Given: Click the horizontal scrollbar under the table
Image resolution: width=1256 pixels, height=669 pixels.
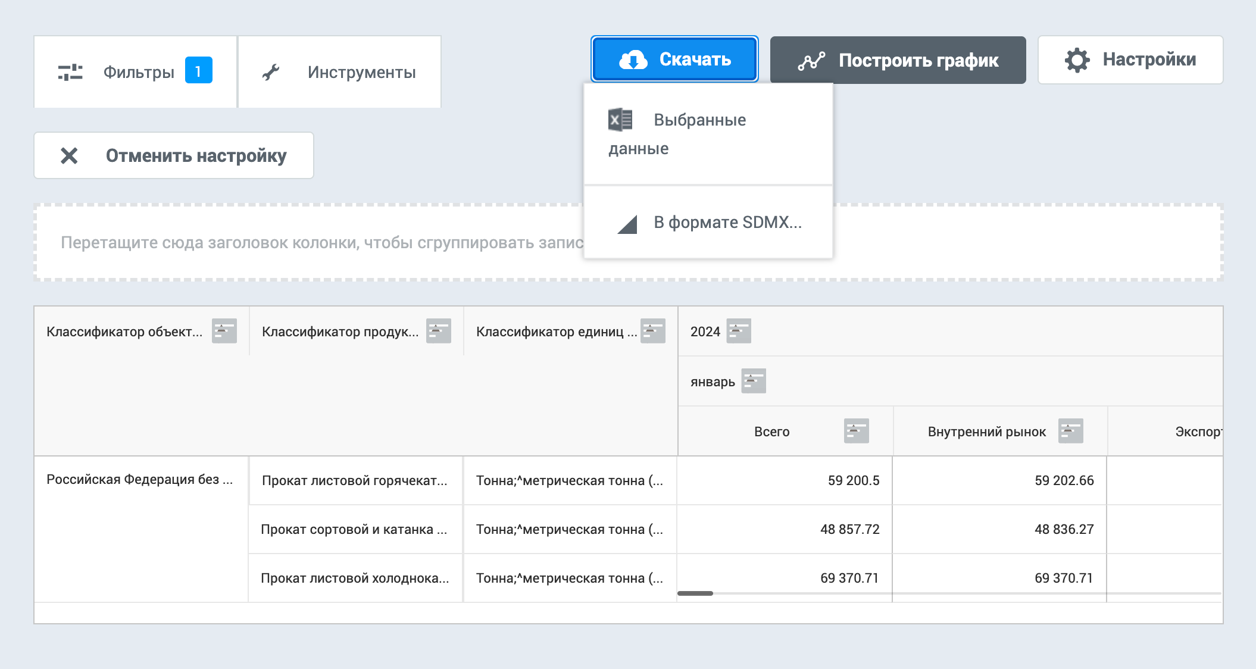Looking at the screenshot, I should (x=696, y=593).
